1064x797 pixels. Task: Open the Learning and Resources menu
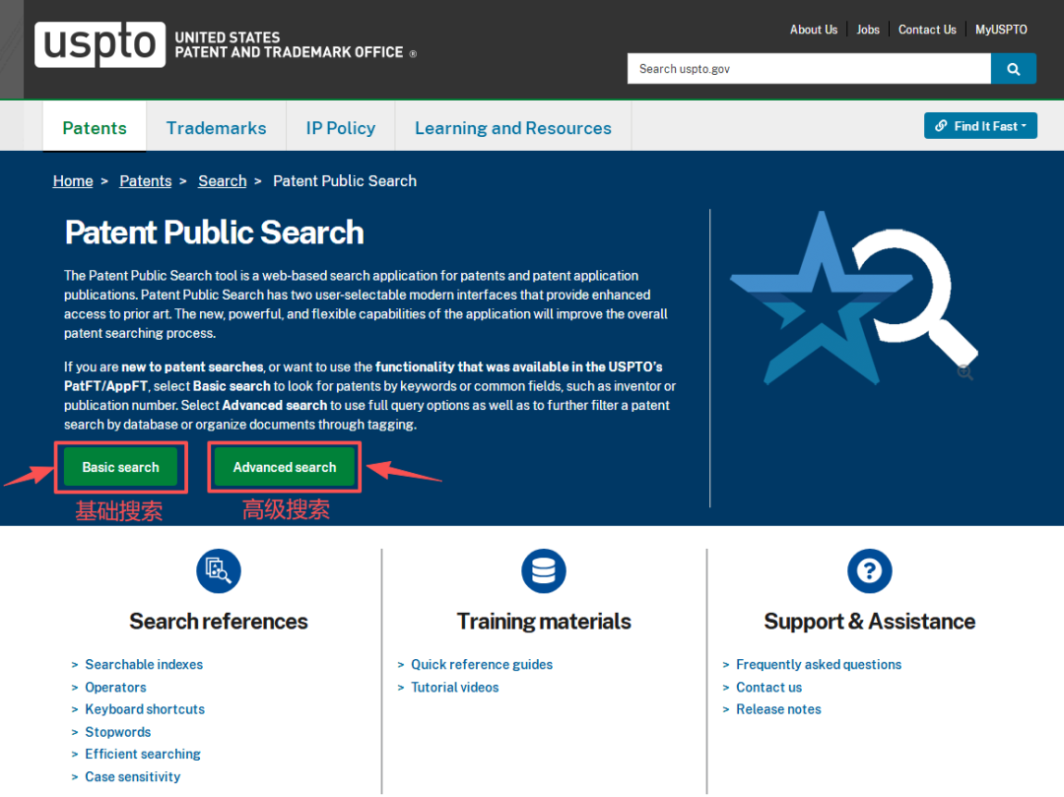pyautogui.click(x=512, y=128)
